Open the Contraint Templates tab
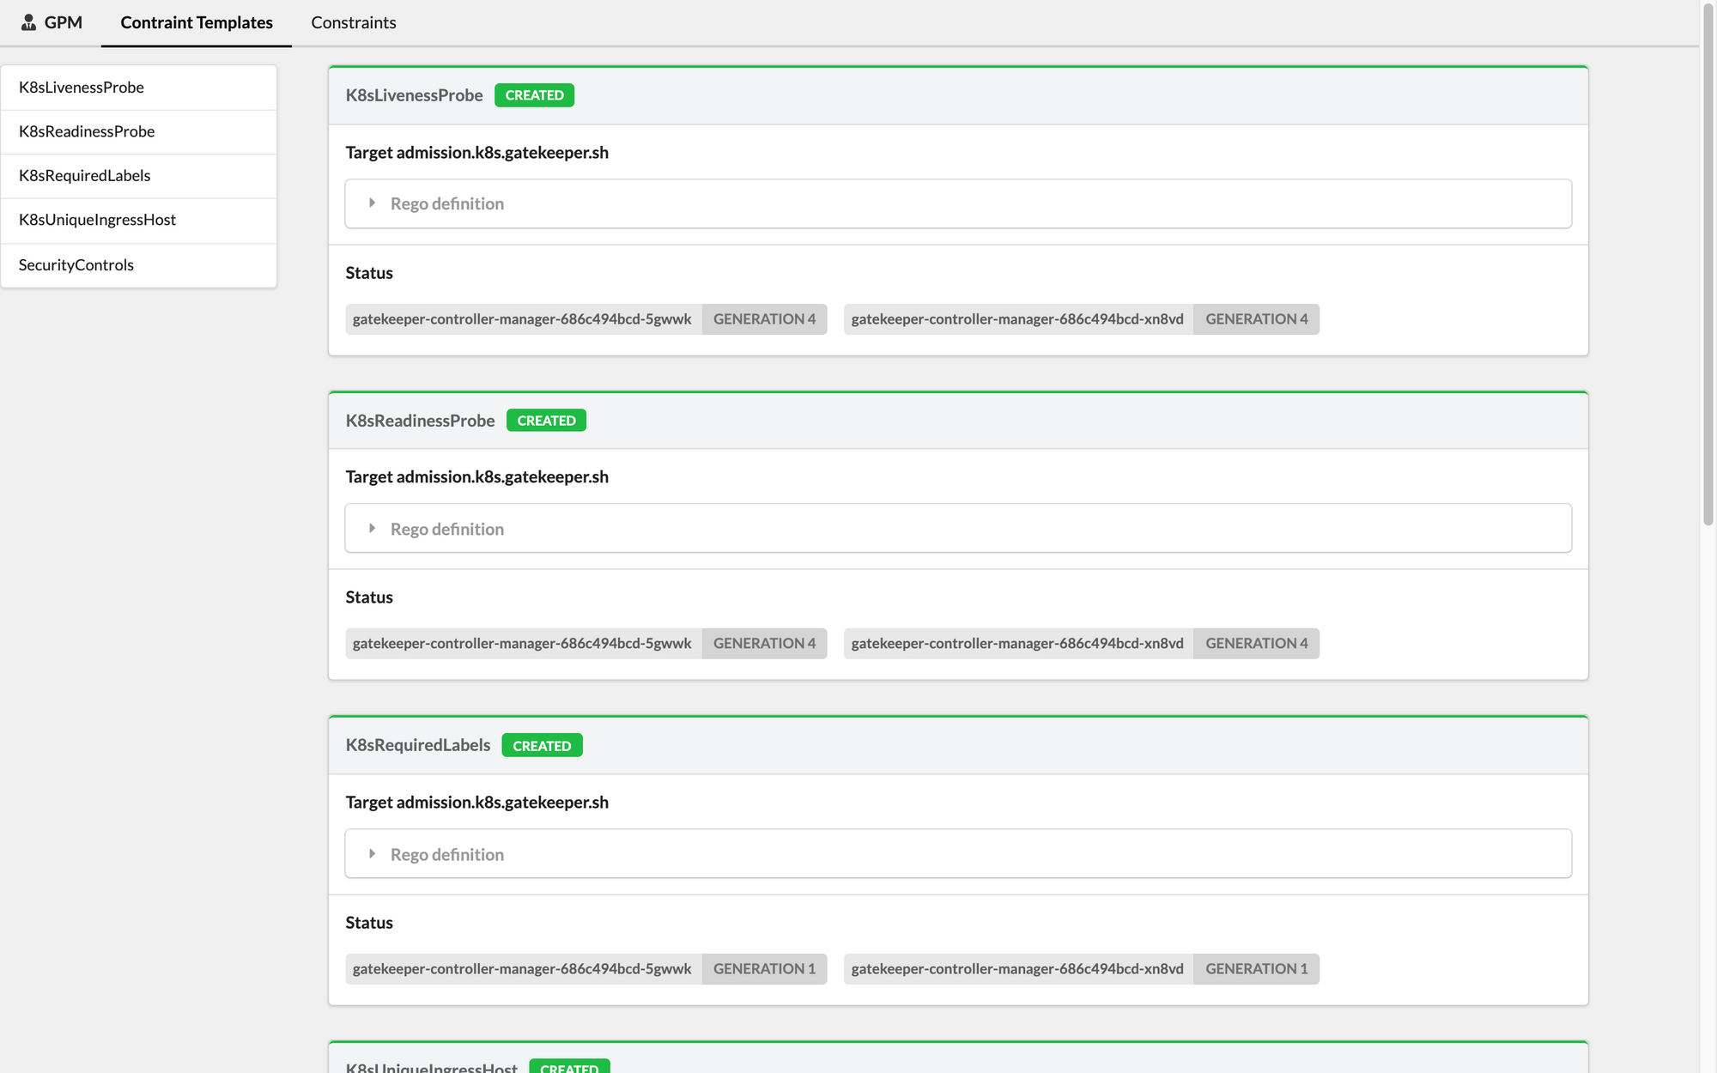Image resolution: width=1717 pixels, height=1073 pixels. pos(196,22)
